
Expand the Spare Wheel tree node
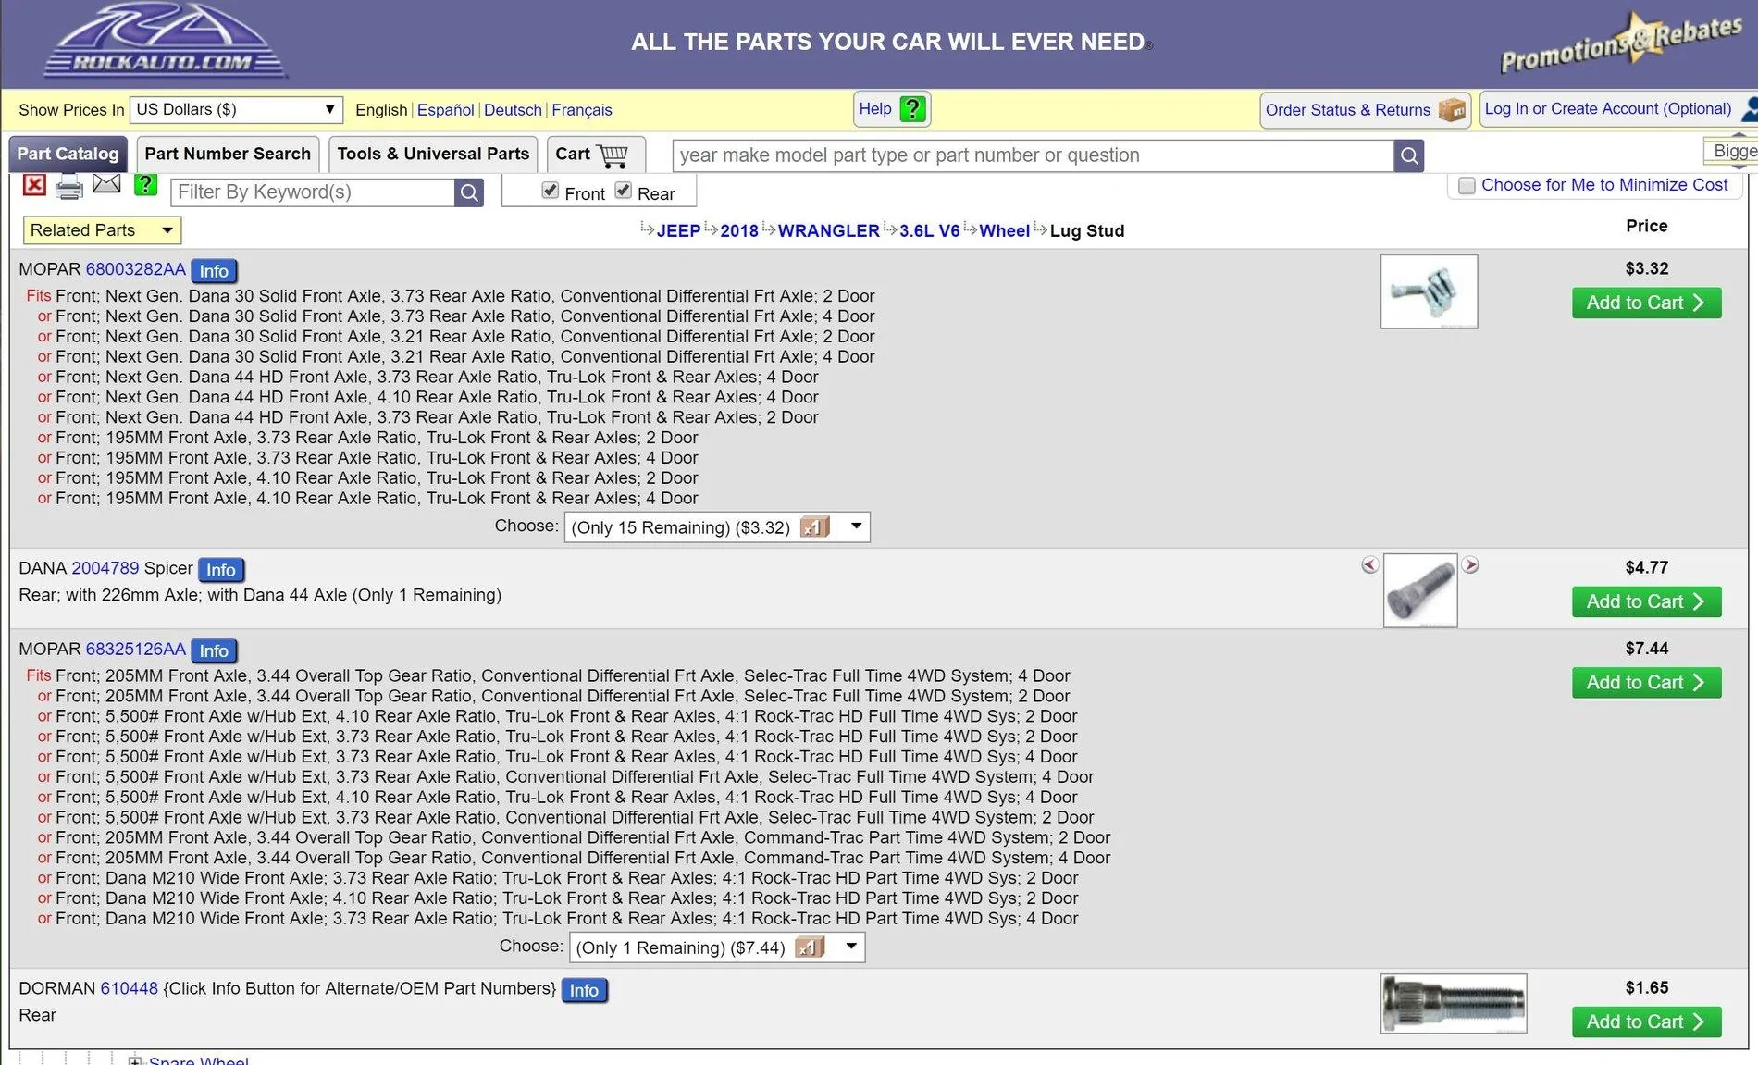[x=135, y=1060]
